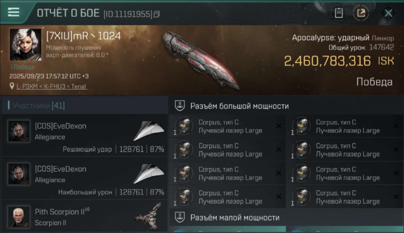Screen dimensions: 404x233
Task: Click the X next to first left laser
Action: click(x=279, y=126)
